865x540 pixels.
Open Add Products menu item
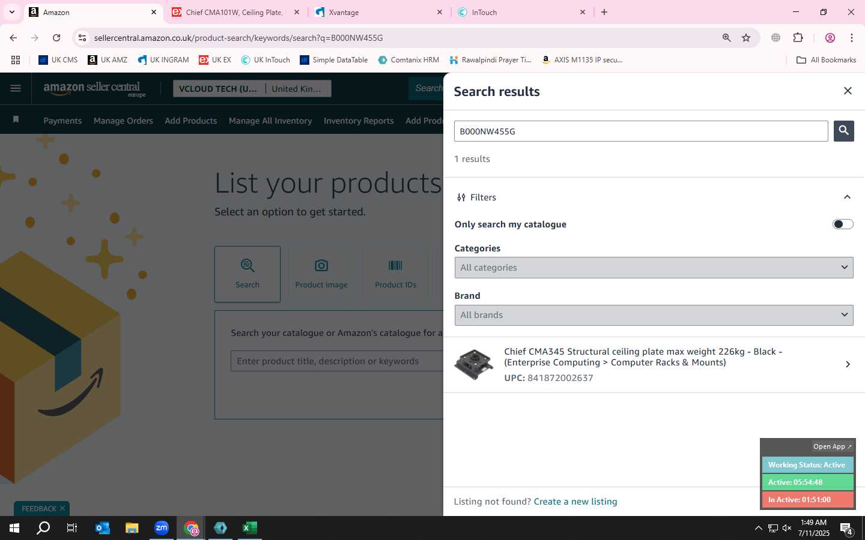191,121
